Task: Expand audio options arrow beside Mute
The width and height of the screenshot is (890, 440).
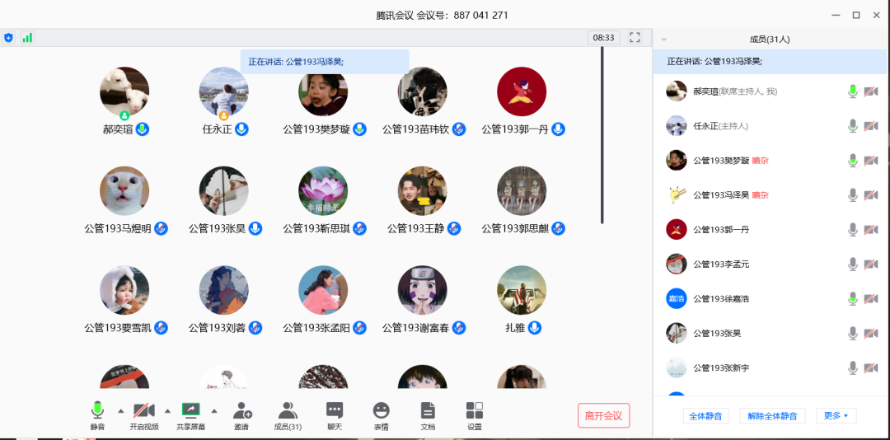Action: click(121, 410)
